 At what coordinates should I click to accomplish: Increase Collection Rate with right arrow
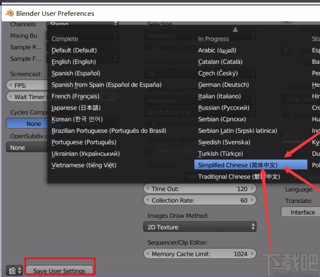click(252, 200)
